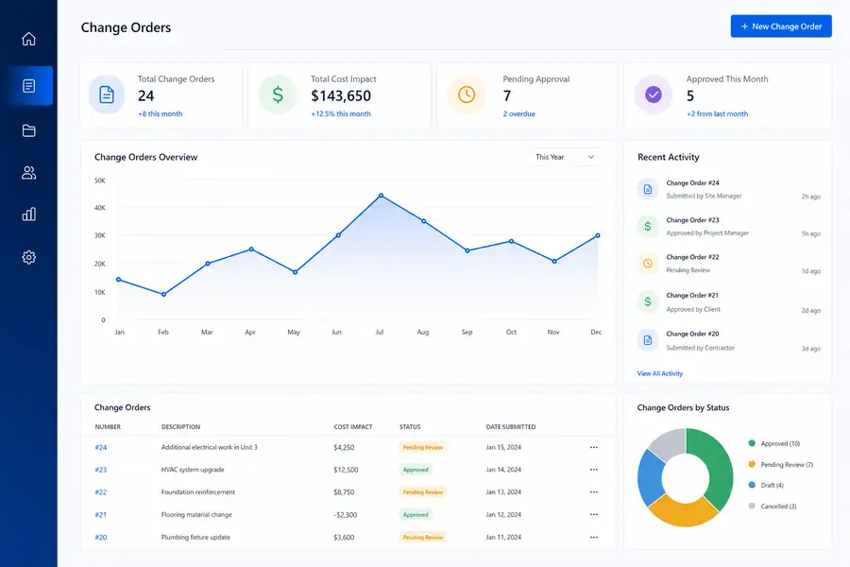
Task: Open change order #23 link in table
Action: pyautogui.click(x=101, y=470)
